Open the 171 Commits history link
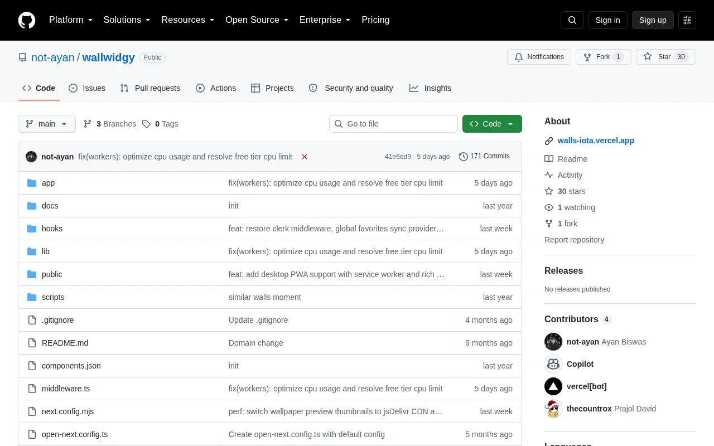Image resolution: width=714 pixels, height=446 pixels. (484, 157)
